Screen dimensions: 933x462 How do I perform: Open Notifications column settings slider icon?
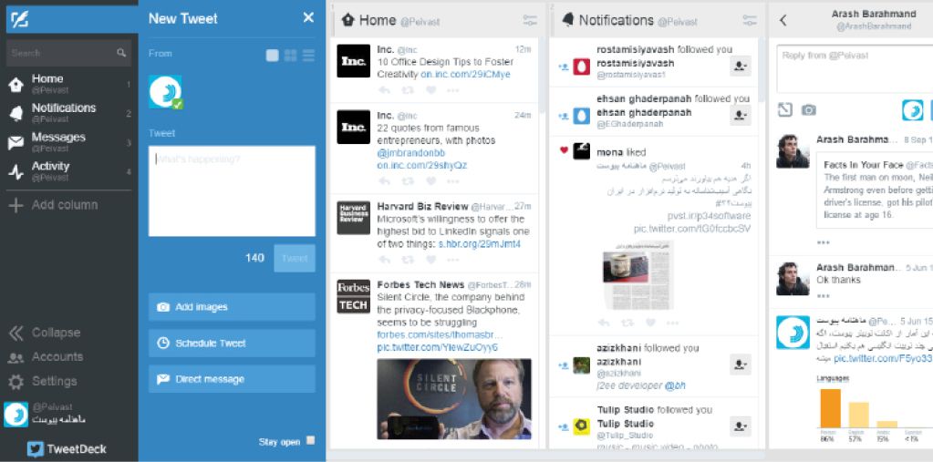(x=750, y=20)
